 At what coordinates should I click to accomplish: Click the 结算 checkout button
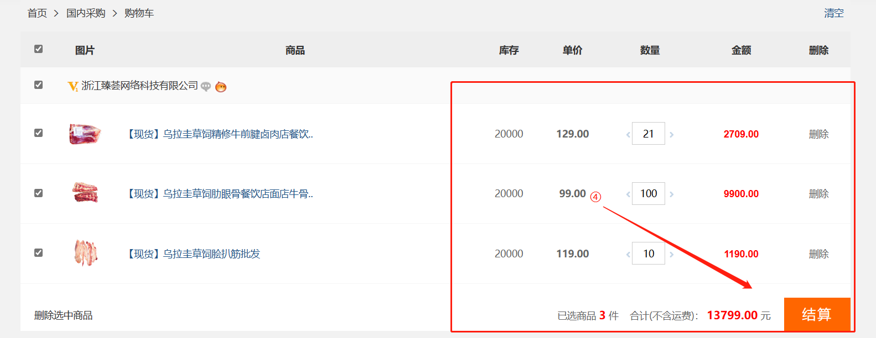tap(816, 314)
